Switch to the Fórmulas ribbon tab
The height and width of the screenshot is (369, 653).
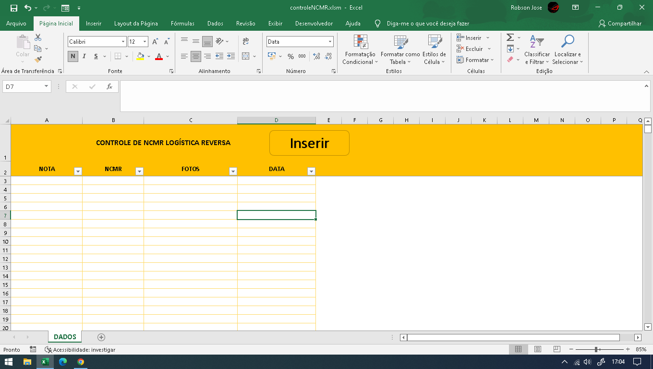coord(182,24)
